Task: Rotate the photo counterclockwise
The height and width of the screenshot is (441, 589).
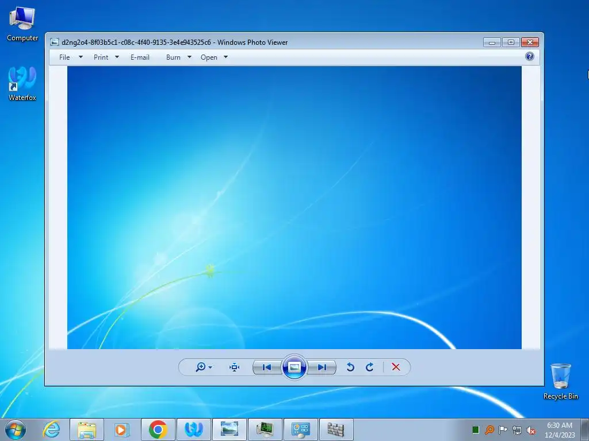Action: click(x=350, y=367)
